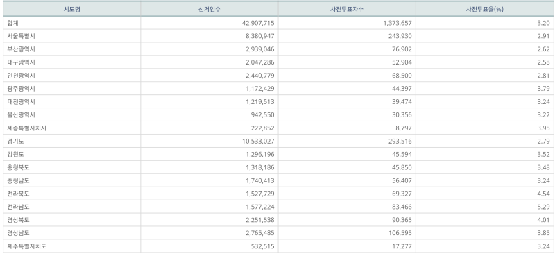Click the 시도명 column header

point(72,10)
